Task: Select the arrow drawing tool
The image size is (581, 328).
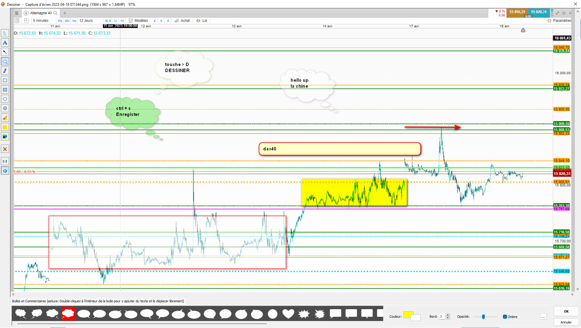Action: pos(5,52)
